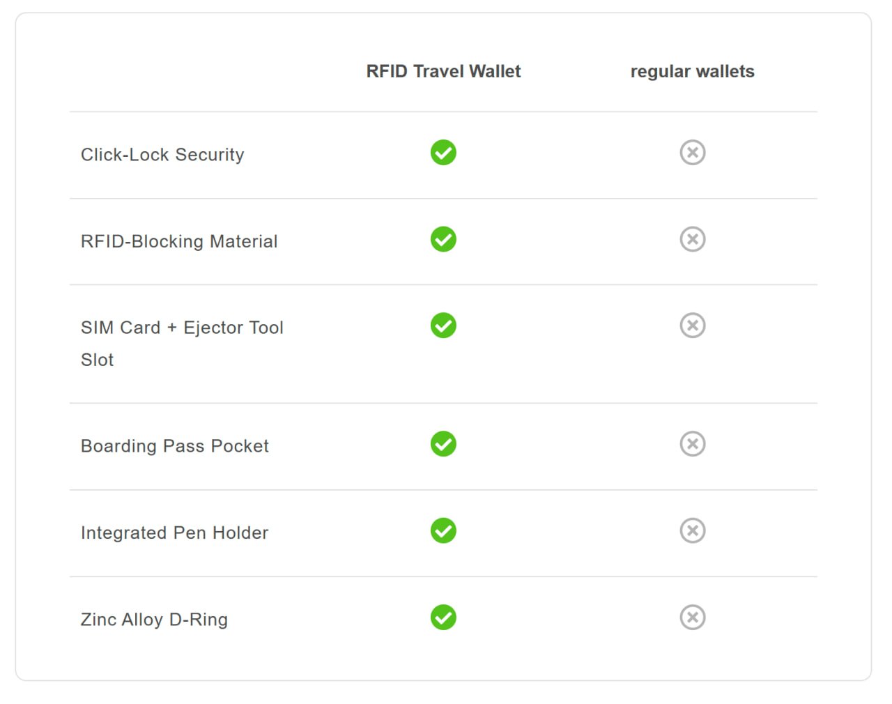
Task: Click green checkmark for Zinc Alloy D-Ring
Action: coord(443,618)
